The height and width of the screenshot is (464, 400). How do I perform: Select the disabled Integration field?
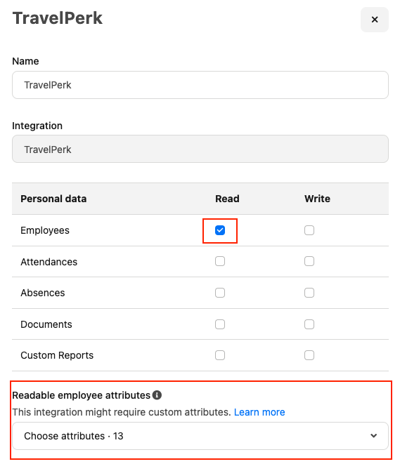pos(200,149)
